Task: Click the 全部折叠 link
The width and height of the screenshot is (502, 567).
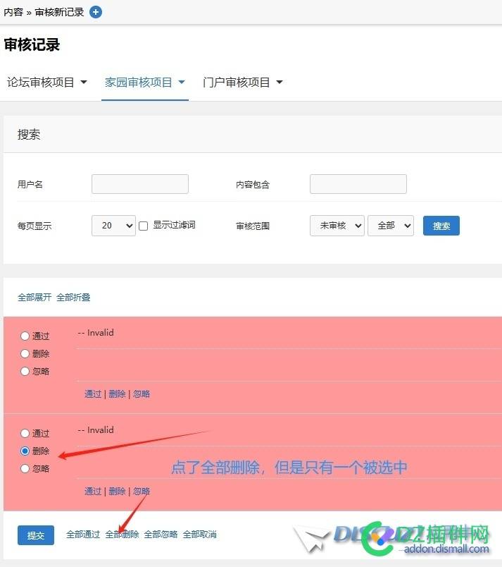Action: pos(73,297)
